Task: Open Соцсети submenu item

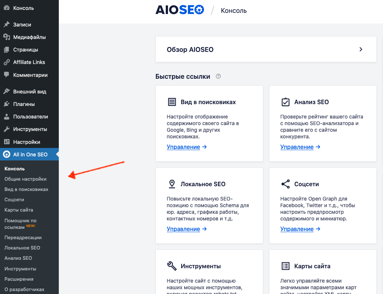Action: pyautogui.click(x=14, y=199)
